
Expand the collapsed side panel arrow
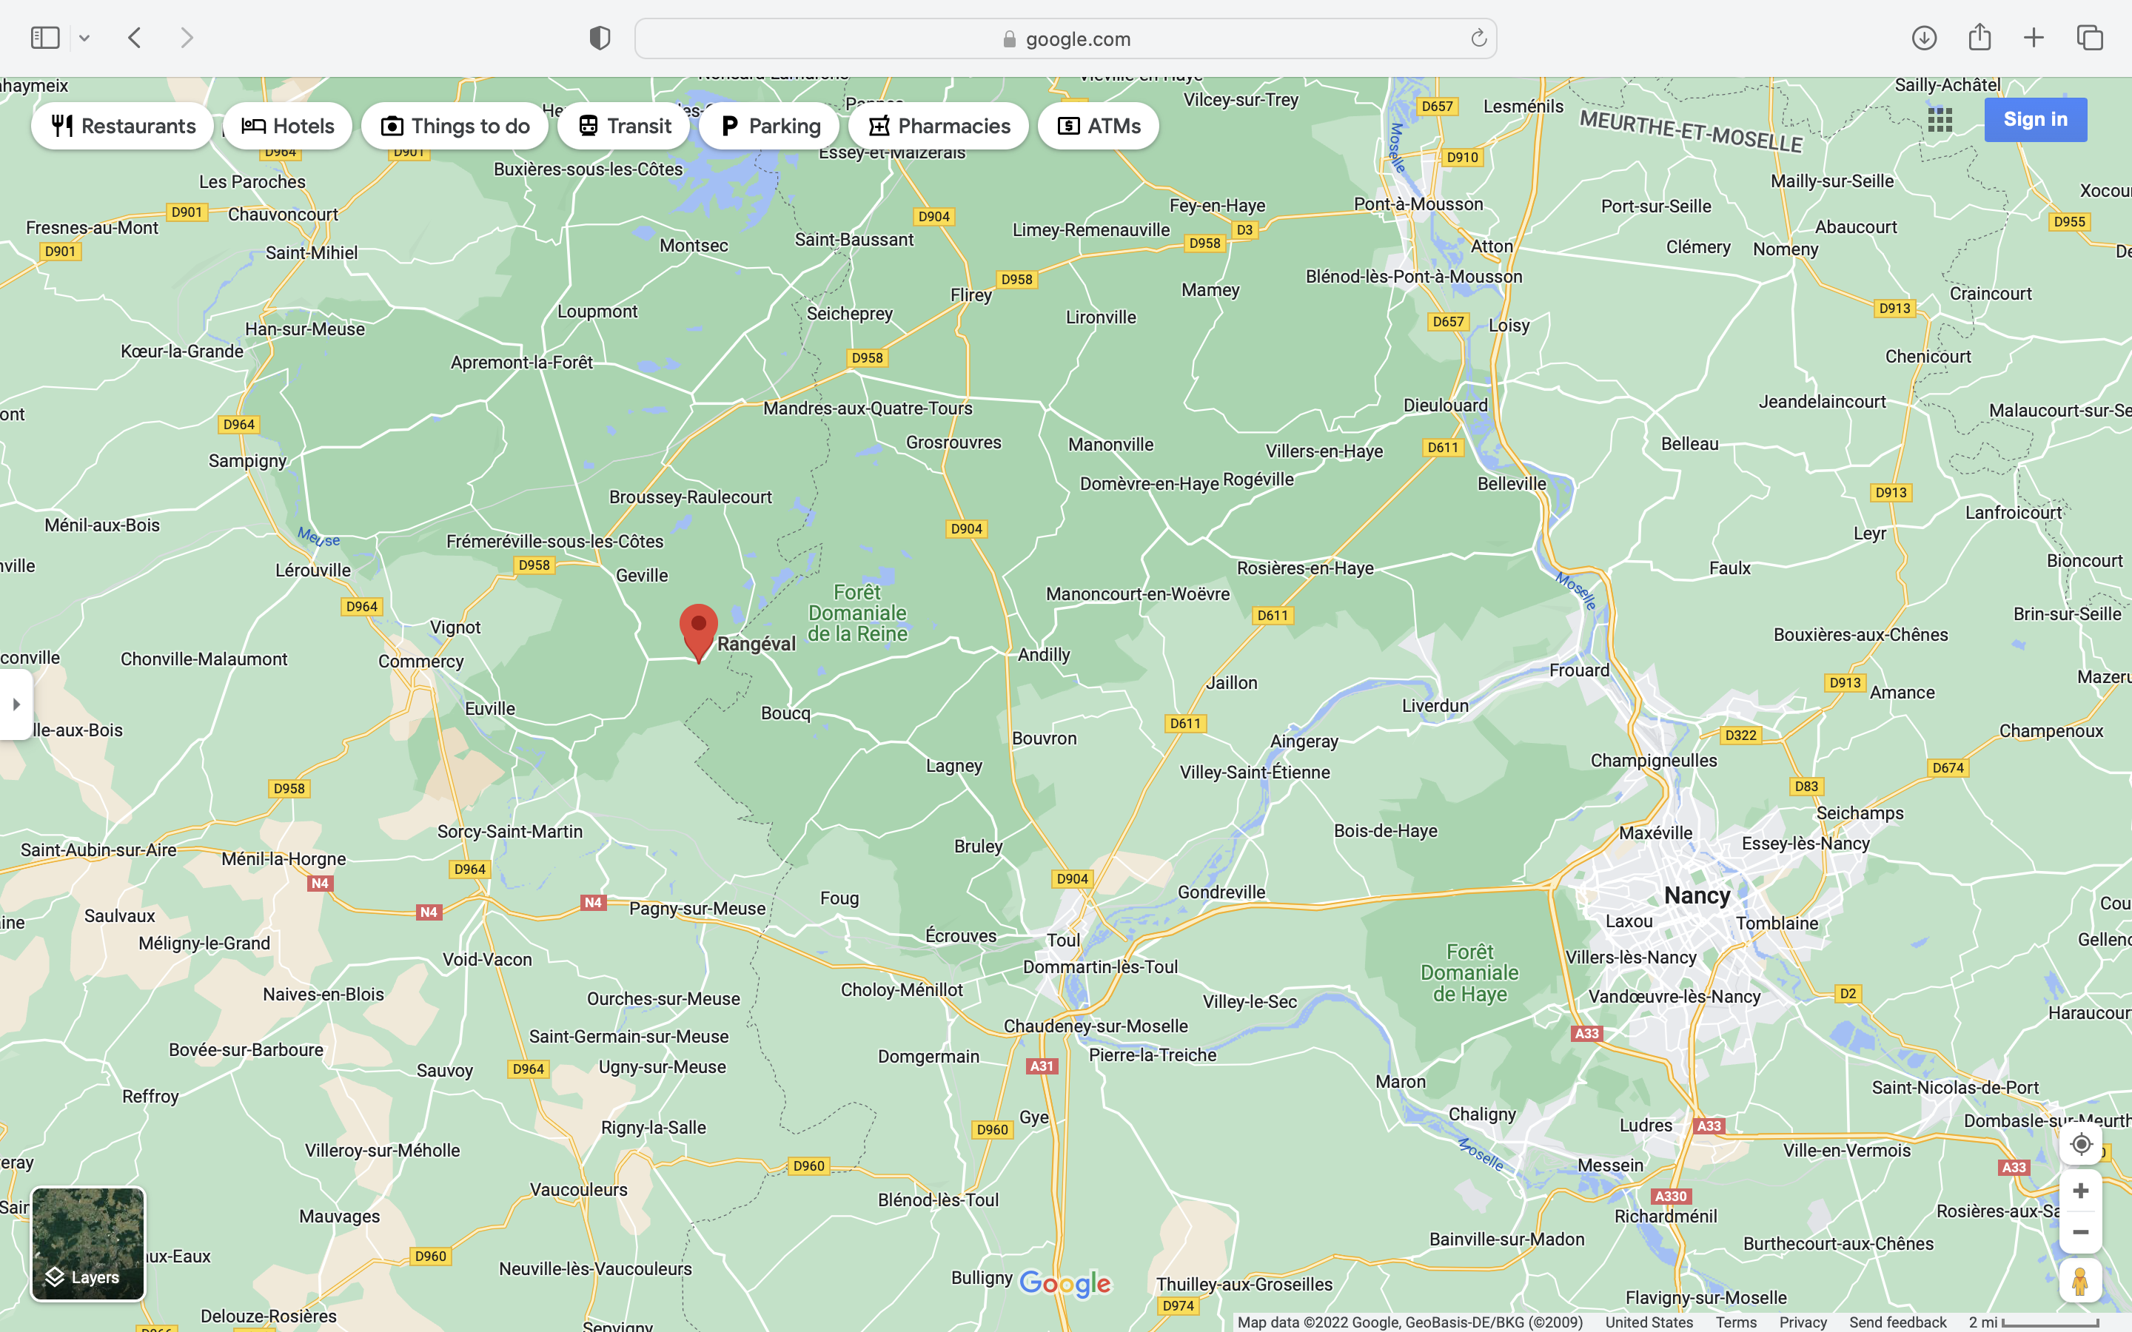coord(16,704)
